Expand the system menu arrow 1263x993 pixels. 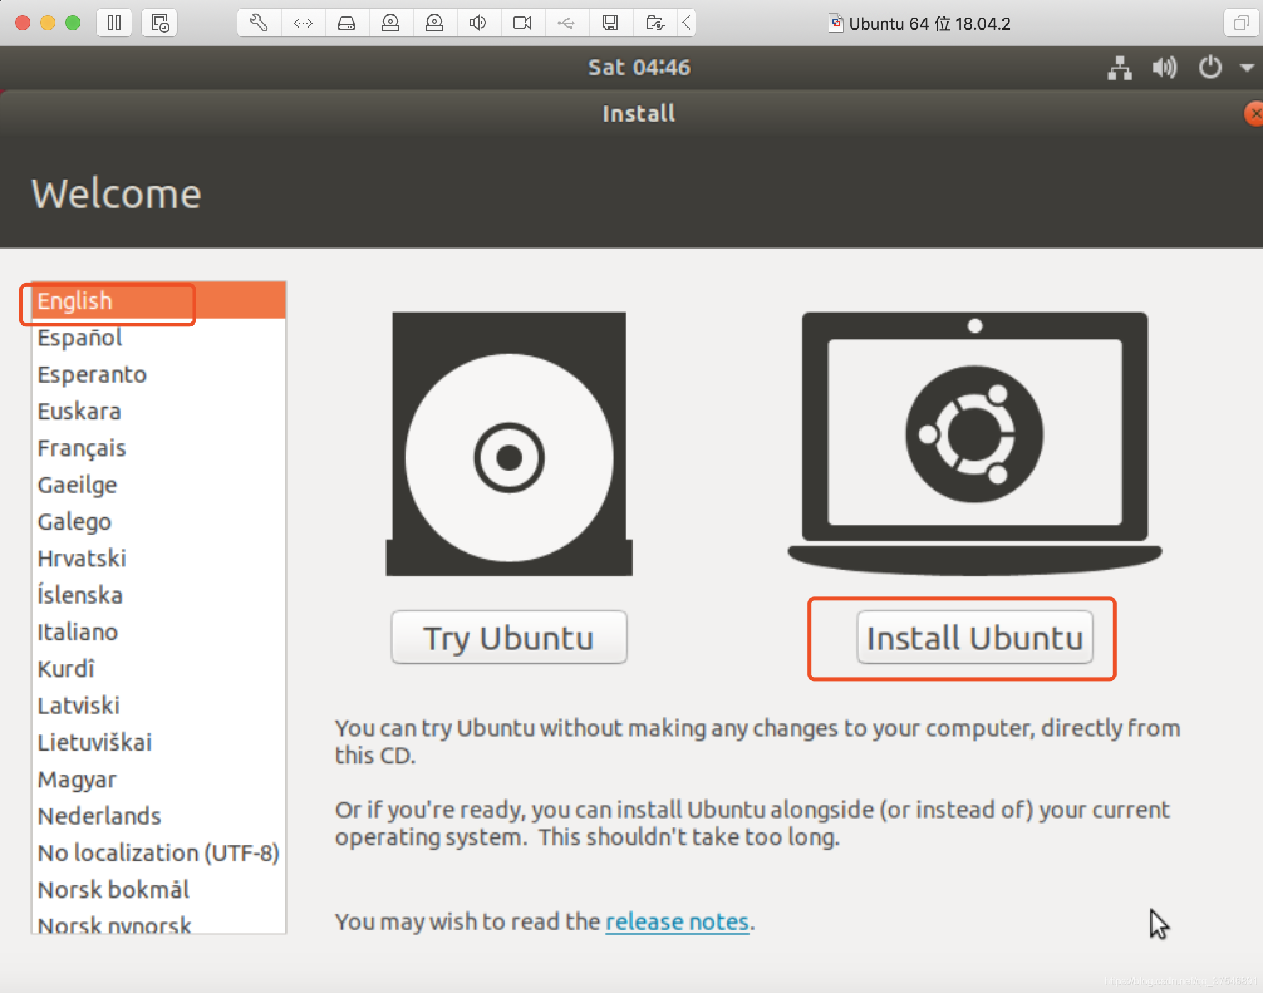[x=1247, y=67]
